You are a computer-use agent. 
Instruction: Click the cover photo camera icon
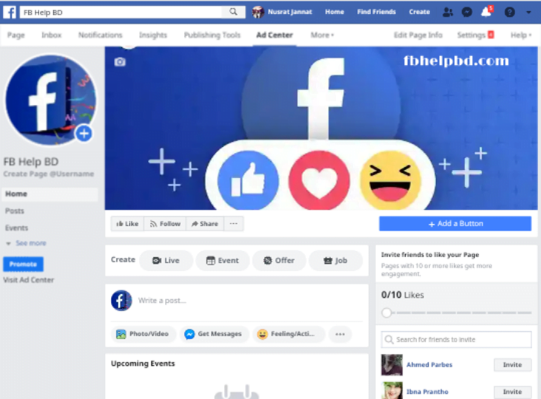[x=120, y=62]
